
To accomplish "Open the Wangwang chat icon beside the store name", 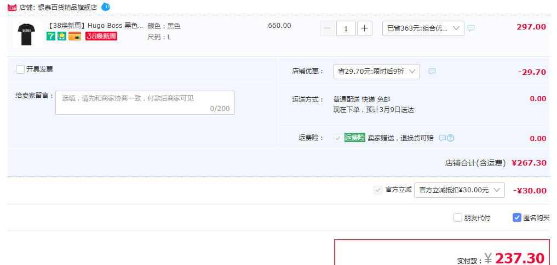I will (106, 7).
